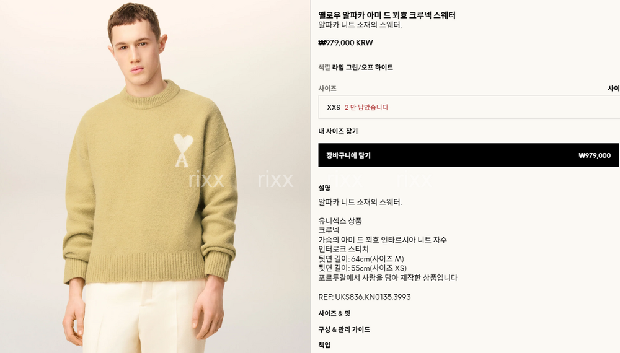
Task: Click the 내 사이즈 찾기 link
Action: point(338,131)
